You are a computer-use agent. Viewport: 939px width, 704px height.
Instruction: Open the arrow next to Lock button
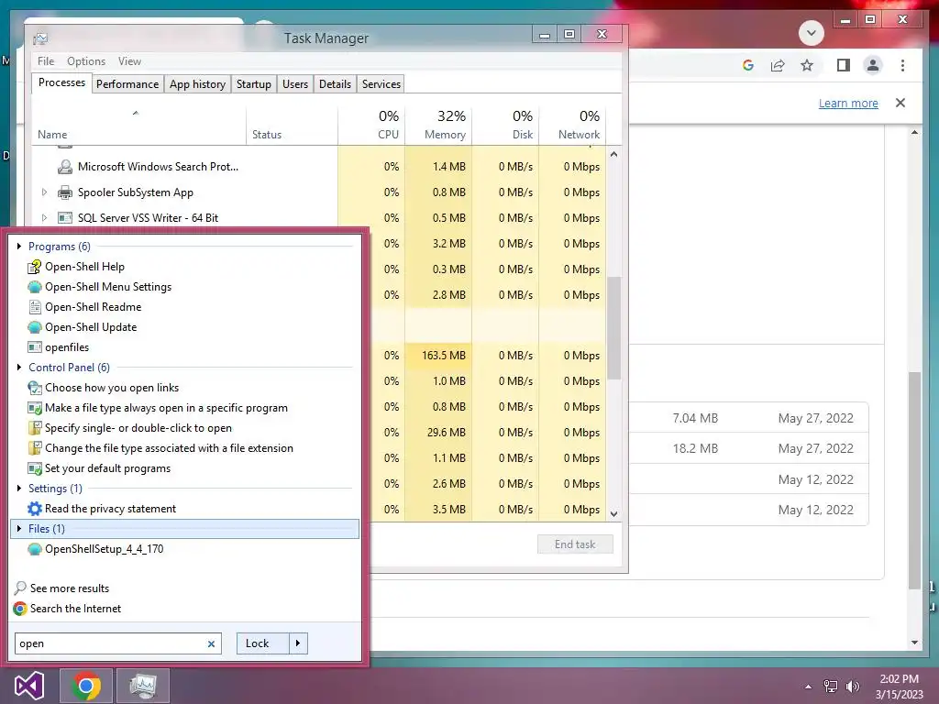point(298,643)
